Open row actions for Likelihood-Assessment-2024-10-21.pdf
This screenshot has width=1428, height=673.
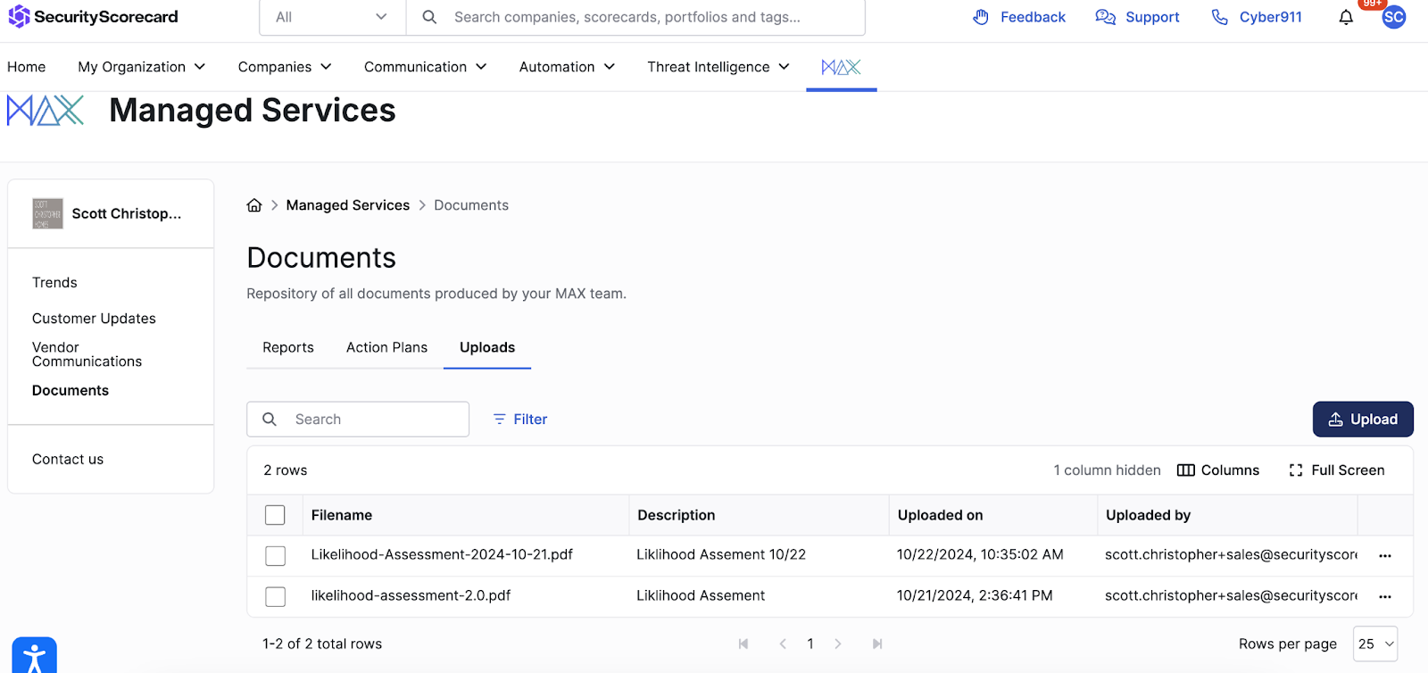click(x=1385, y=555)
